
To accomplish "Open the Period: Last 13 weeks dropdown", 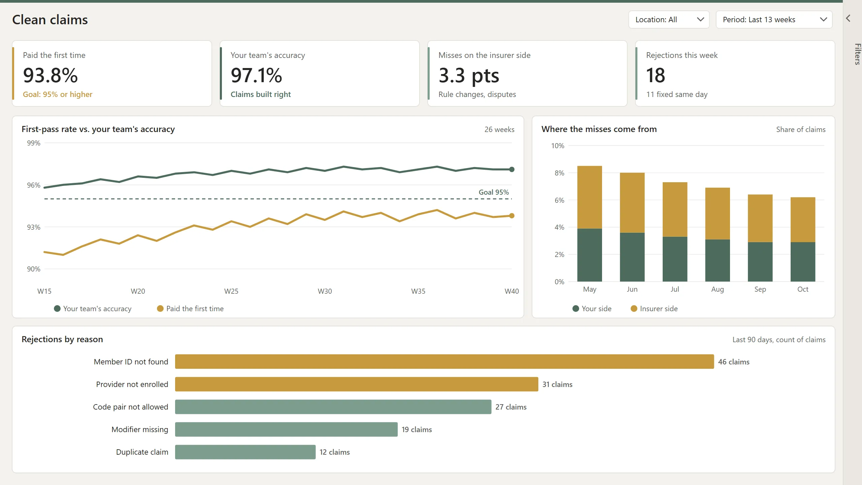I will pyautogui.click(x=774, y=20).
